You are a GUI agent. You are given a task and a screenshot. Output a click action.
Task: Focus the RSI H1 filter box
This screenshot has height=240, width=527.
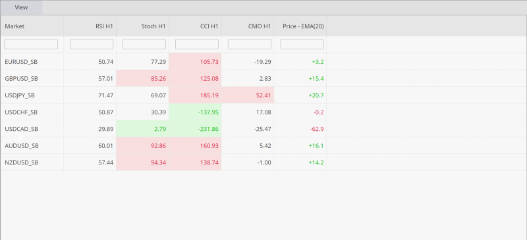click(92, 44)
